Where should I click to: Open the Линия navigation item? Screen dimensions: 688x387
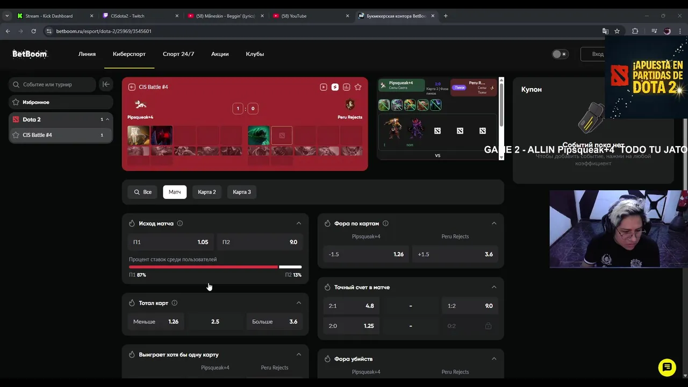click(x=87, y=54)
